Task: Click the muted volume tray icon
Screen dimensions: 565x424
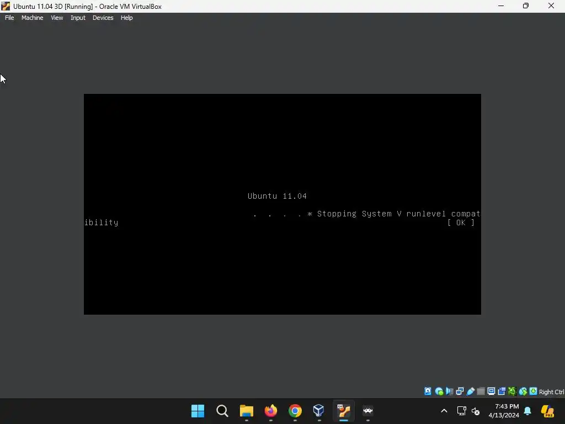Action: 476,411
